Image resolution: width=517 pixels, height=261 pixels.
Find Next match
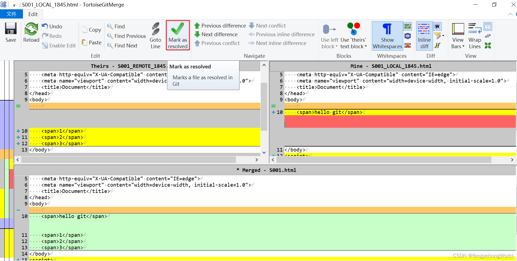pos(122,45)
